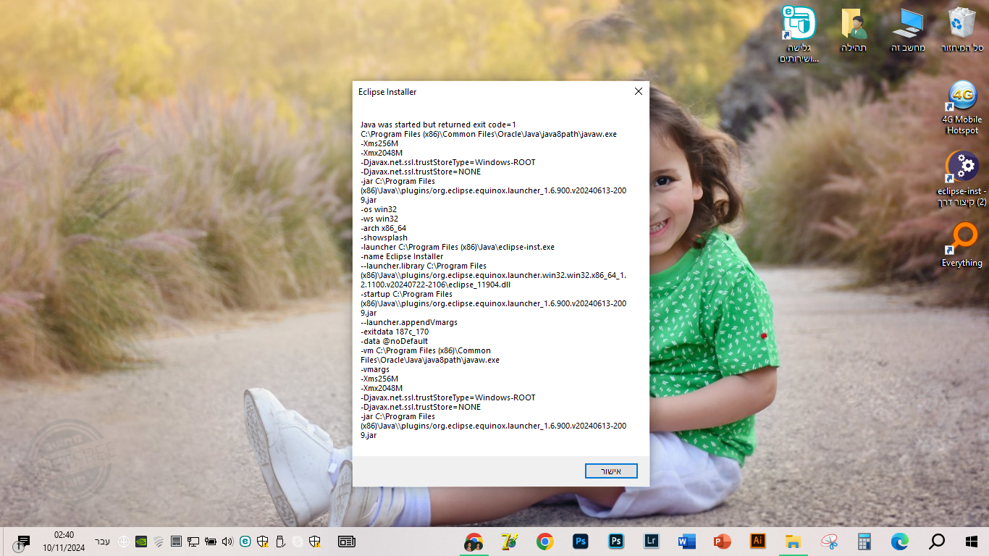Click the '-exitdata 187c_170' line
The image size is (989, 556).
(x=395, y=332)
